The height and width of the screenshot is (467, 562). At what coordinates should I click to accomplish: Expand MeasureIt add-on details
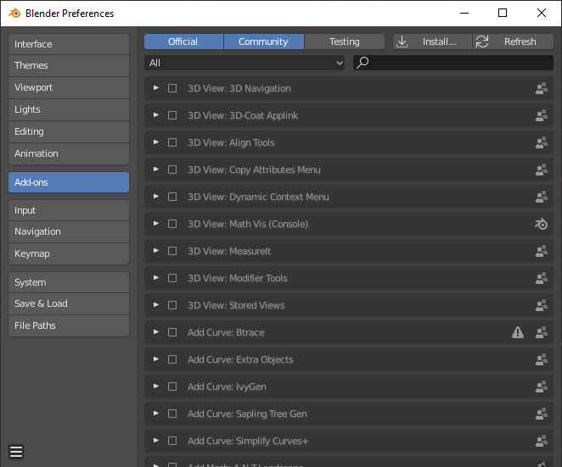[x=156, y=251]
